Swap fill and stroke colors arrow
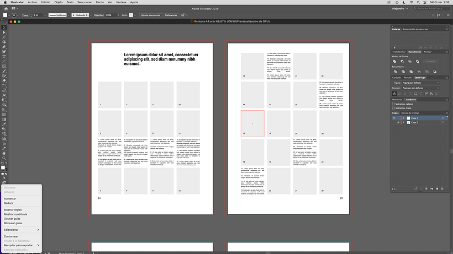The width and height of the screenshot is (453, 254). [7, 163]
